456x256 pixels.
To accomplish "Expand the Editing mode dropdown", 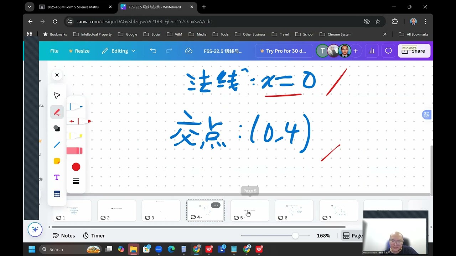I will (x=119, y=51).
